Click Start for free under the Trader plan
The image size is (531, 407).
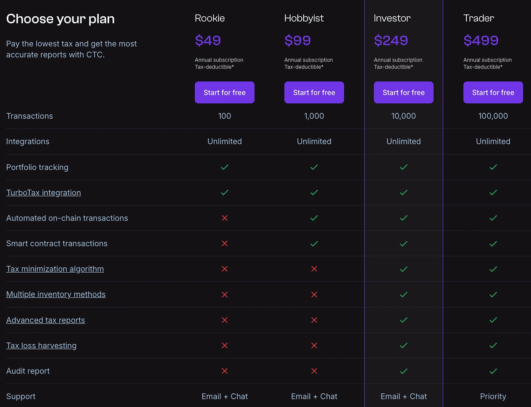coord(493,92)
